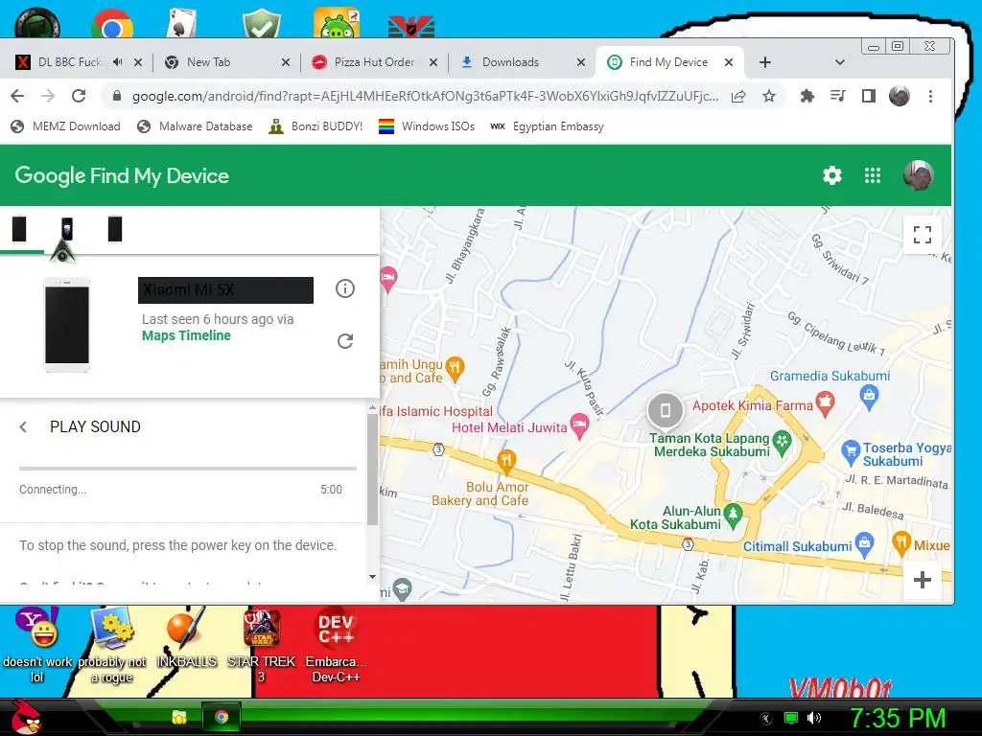Click the 7:35 PM taskbar clock
Screen dimensions: 982x736
pos(897,718)
